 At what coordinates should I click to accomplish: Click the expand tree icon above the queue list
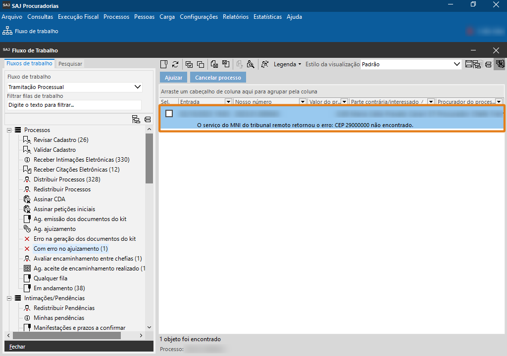coord(136,119)
